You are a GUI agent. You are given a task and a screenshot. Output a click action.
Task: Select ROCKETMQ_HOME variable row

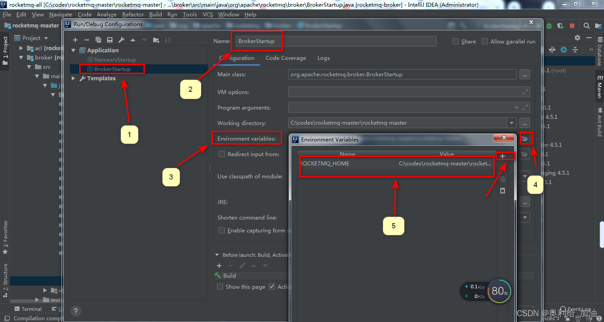pyautogui.click(x=396, y=164)
